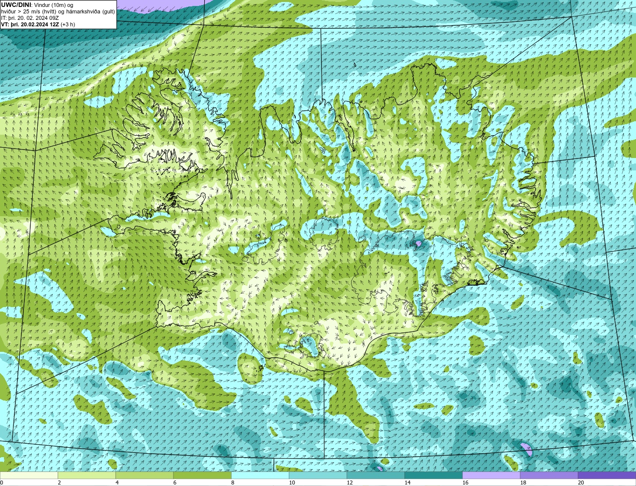Click the "12" label on the color scale
The width and height of the screenshot is (636, 486).
349,483
